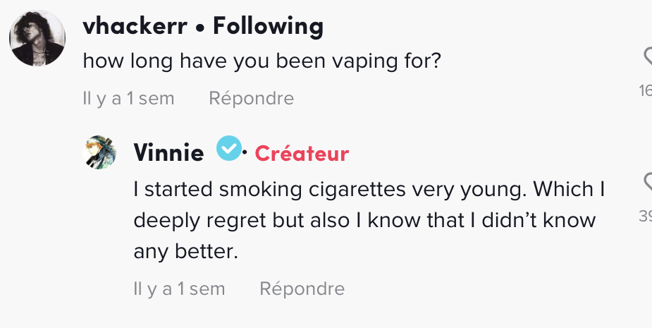
Task: Click the like count below Vinnie's heart
Action: pyautogui.click(x=646, y=216)
